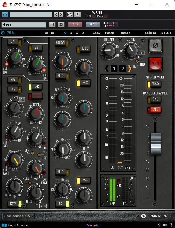Open the license key icon
This screenshot has width=175, height=228.
[165, 225]
